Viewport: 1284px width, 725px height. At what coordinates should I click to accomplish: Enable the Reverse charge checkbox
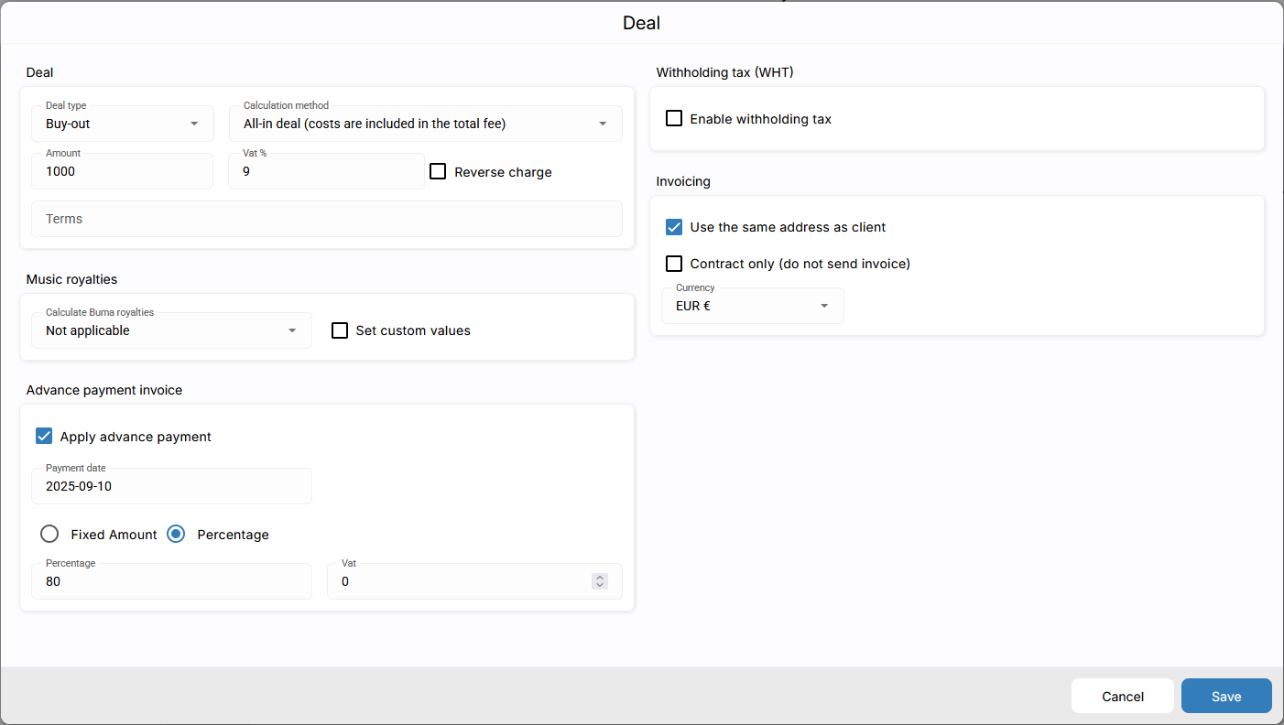tap(438, 171)
